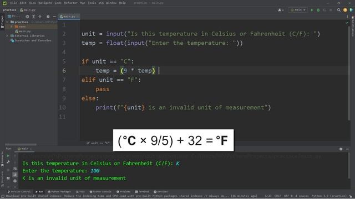Click the select opened file target icon
355x199 pixels.
[27, 17]
